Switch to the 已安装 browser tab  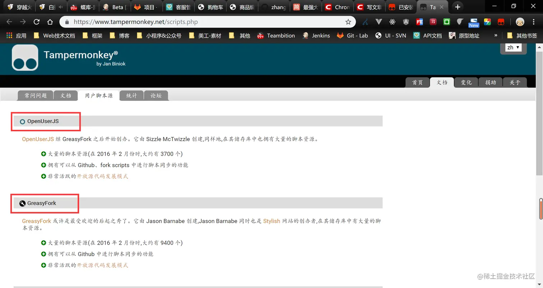[402, 7]
